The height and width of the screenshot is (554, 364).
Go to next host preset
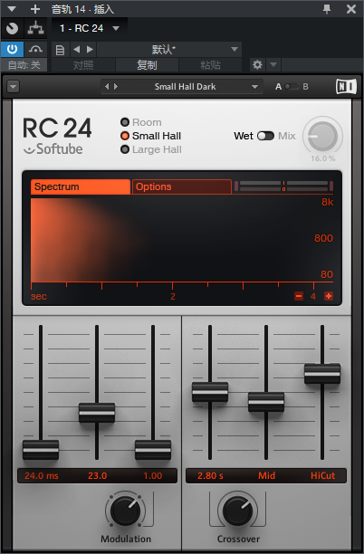pyautogui.click(x=91, y=50)
